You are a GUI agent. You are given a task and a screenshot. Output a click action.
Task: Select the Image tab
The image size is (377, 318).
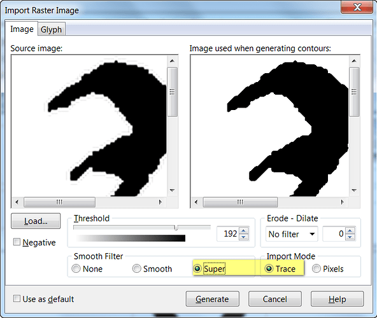22,29
